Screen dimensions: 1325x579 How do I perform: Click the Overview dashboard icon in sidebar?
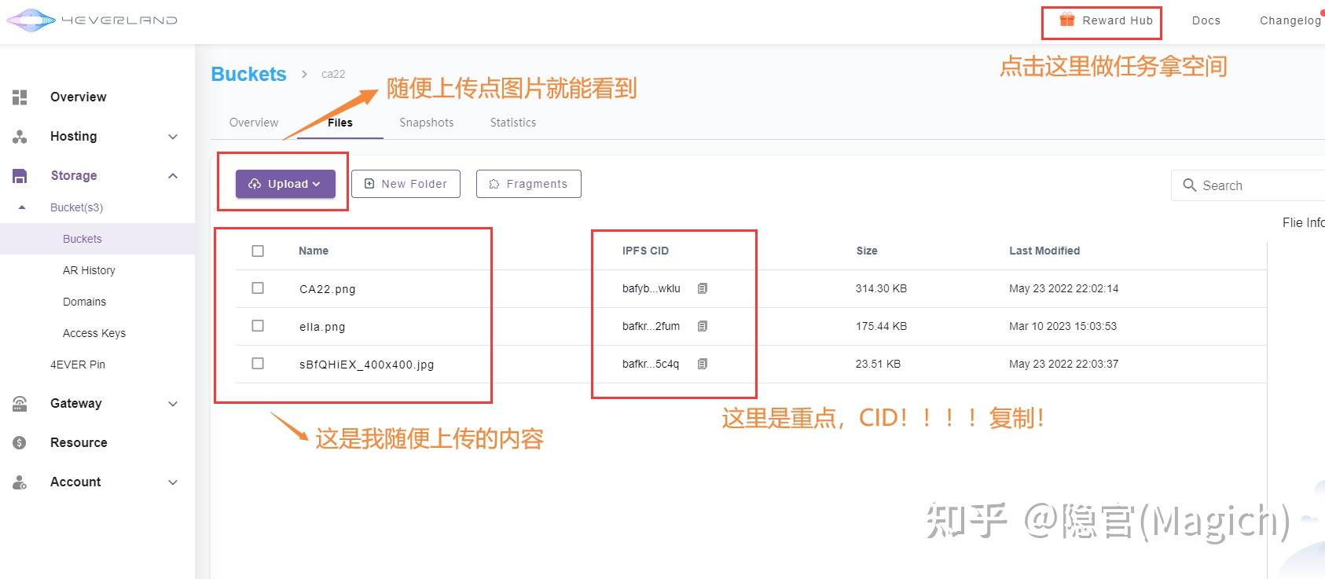(x=20, y=97)
